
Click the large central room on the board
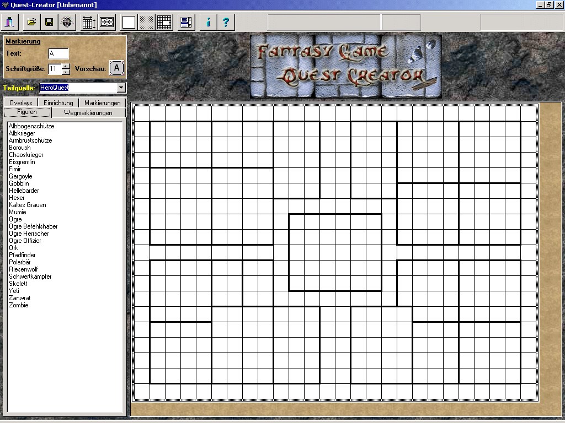(335, 252)
